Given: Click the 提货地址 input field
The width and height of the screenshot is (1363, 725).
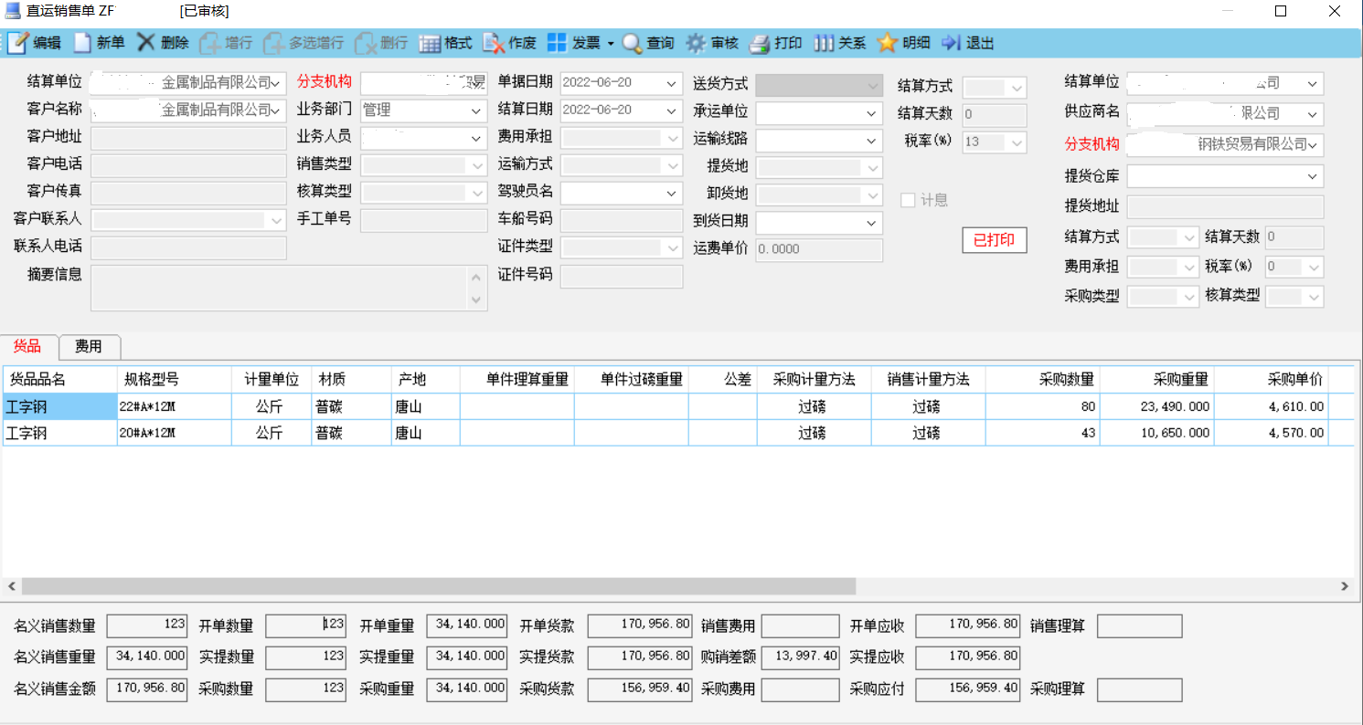Looking at the screenshot, I should click(x=1225, y=207).
